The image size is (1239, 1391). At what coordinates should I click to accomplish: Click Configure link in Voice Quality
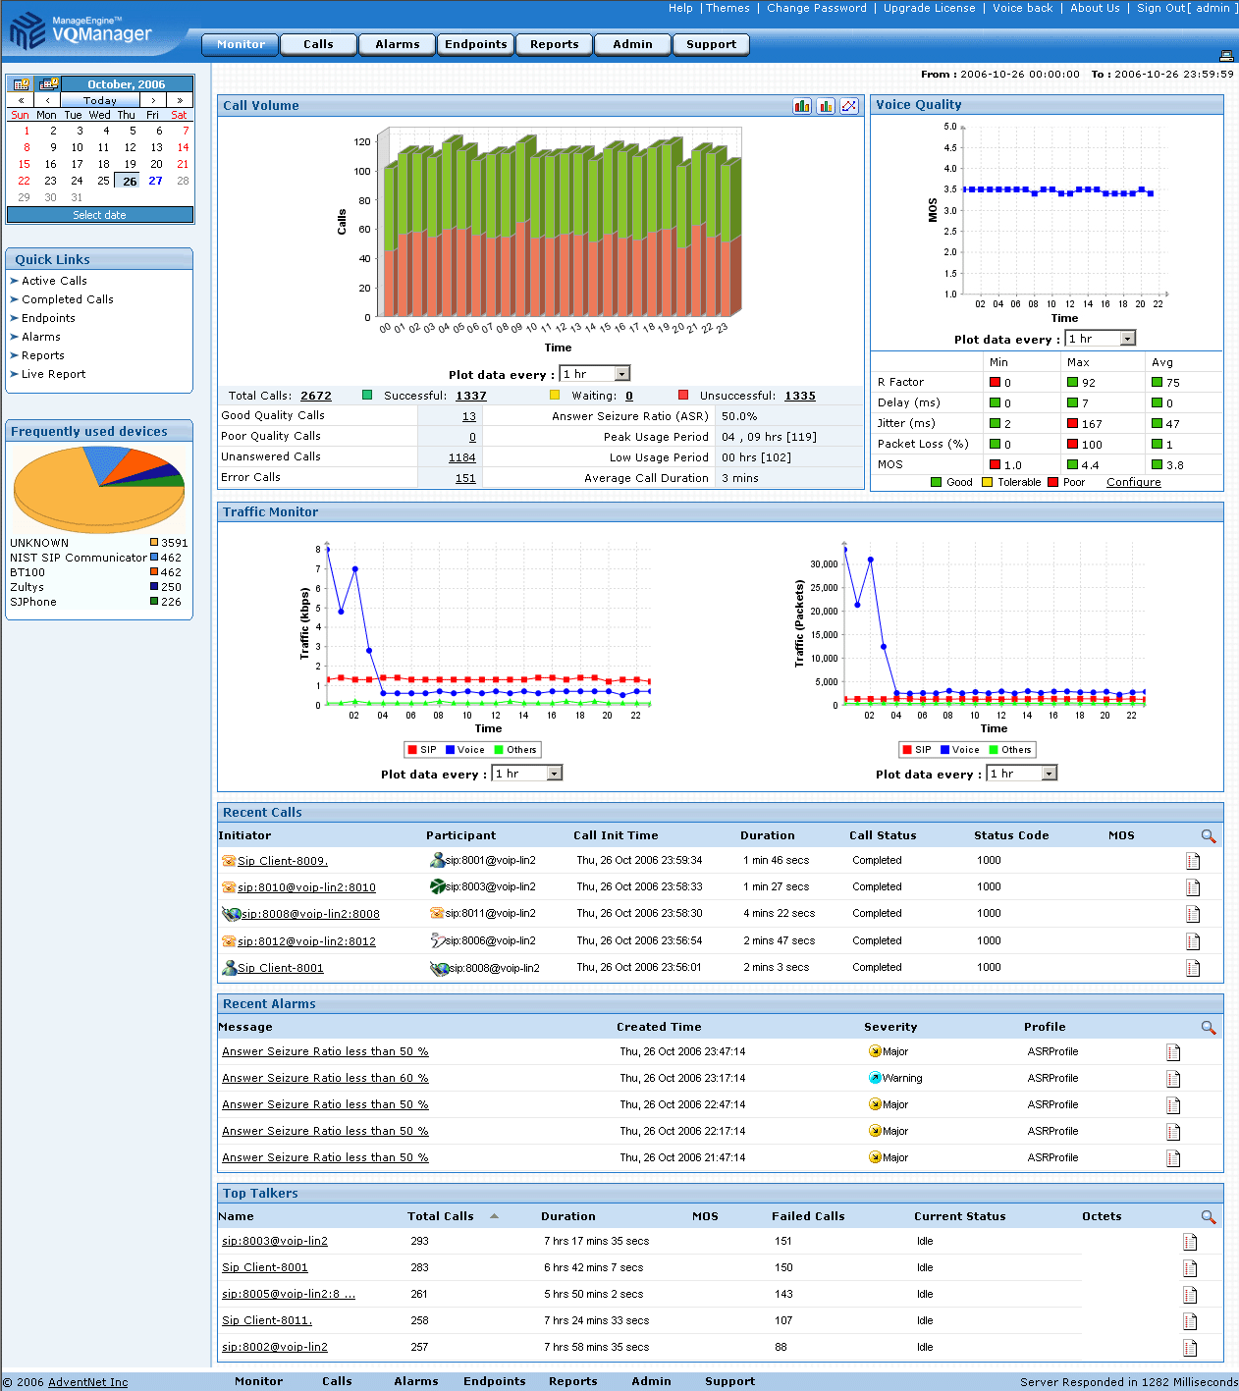tap(1134, 482)
